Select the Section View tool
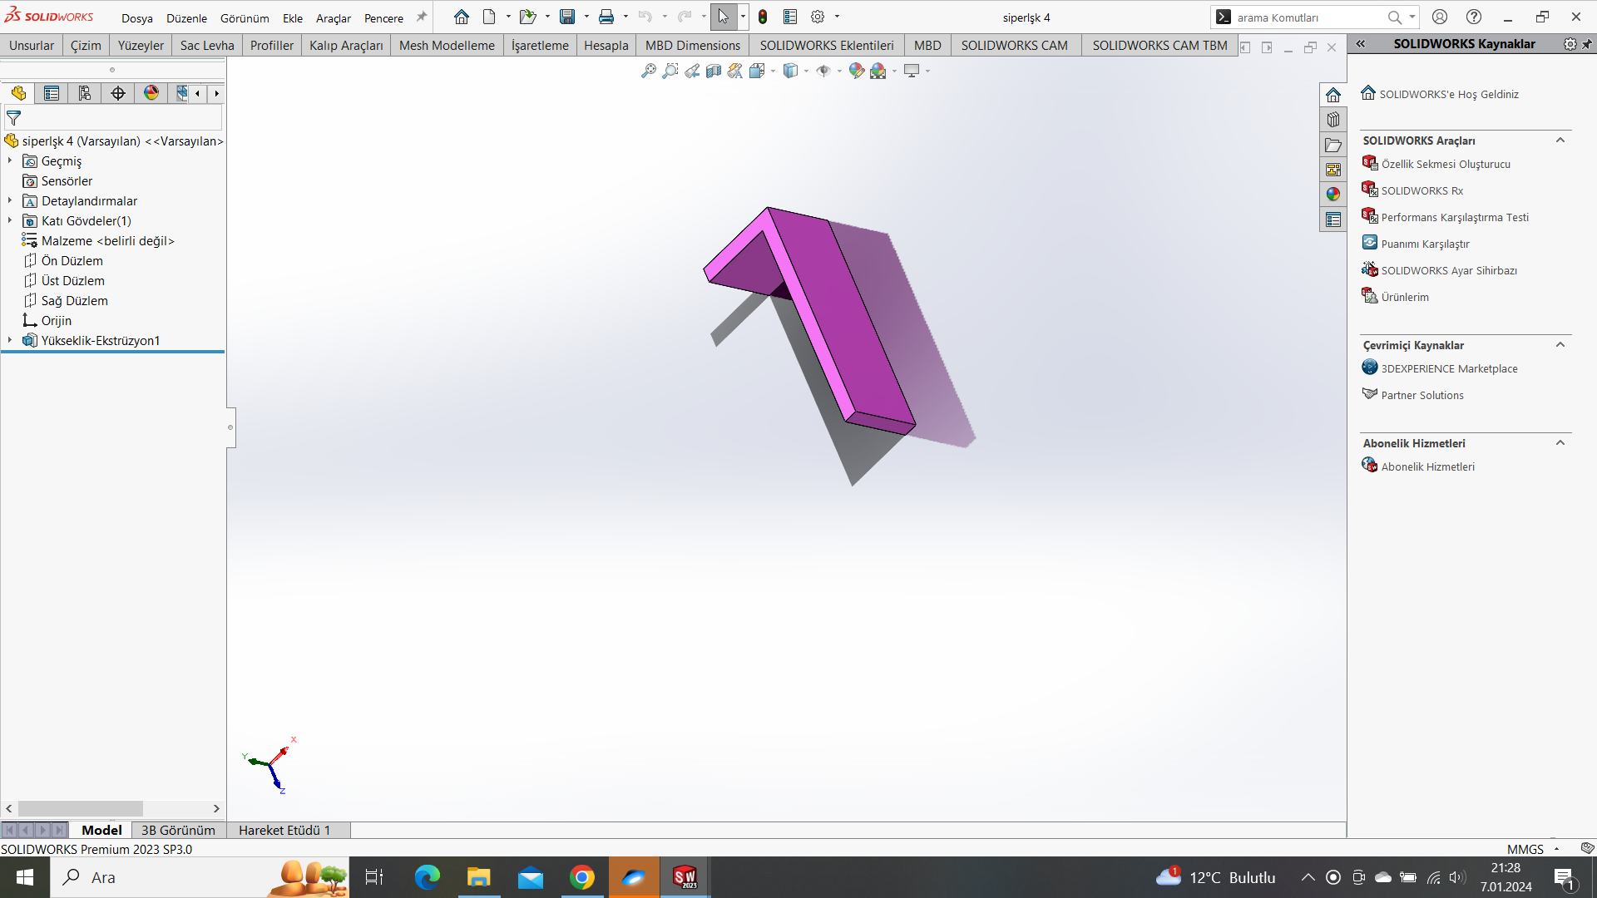1597x898 pixels. point(714,72)
